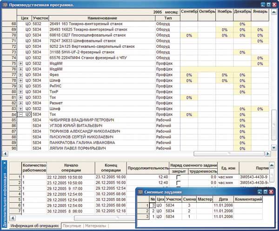Expand row 78 Шлиф group
Image resolution: width=279 pixels, height=231 pixels.
click(20, 80)
